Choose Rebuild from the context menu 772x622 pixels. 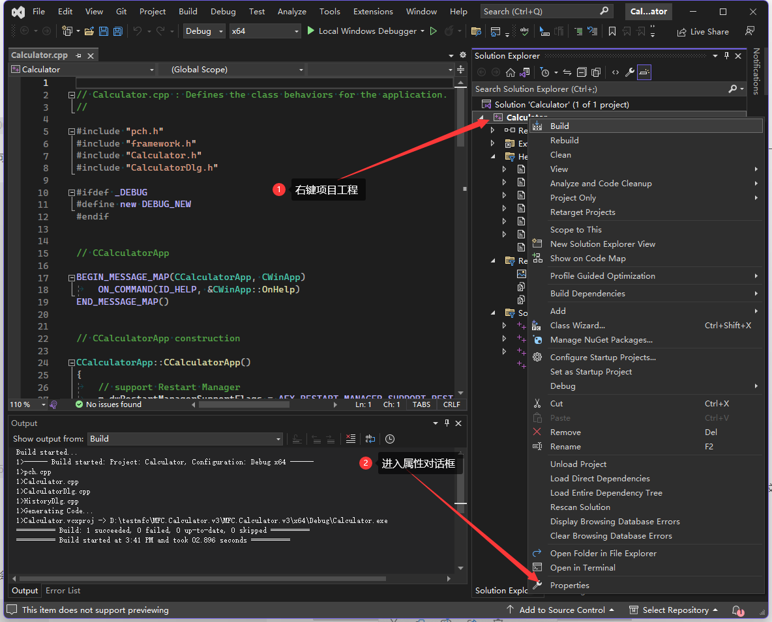point(564,141)
